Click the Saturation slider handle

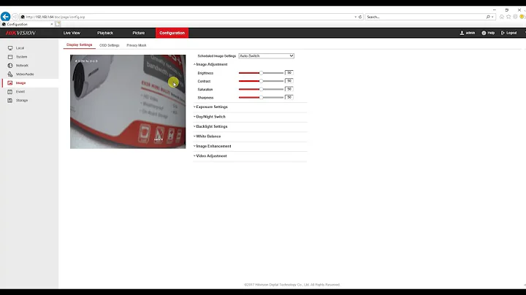pyautogui.click(x=261, y=89)
